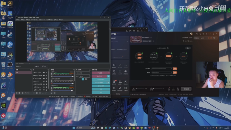The height and width of the screenshot is (130, 231).
Task: Mute the 音频输出采集 mixer channel speaker icon
Action: point(52,90)
